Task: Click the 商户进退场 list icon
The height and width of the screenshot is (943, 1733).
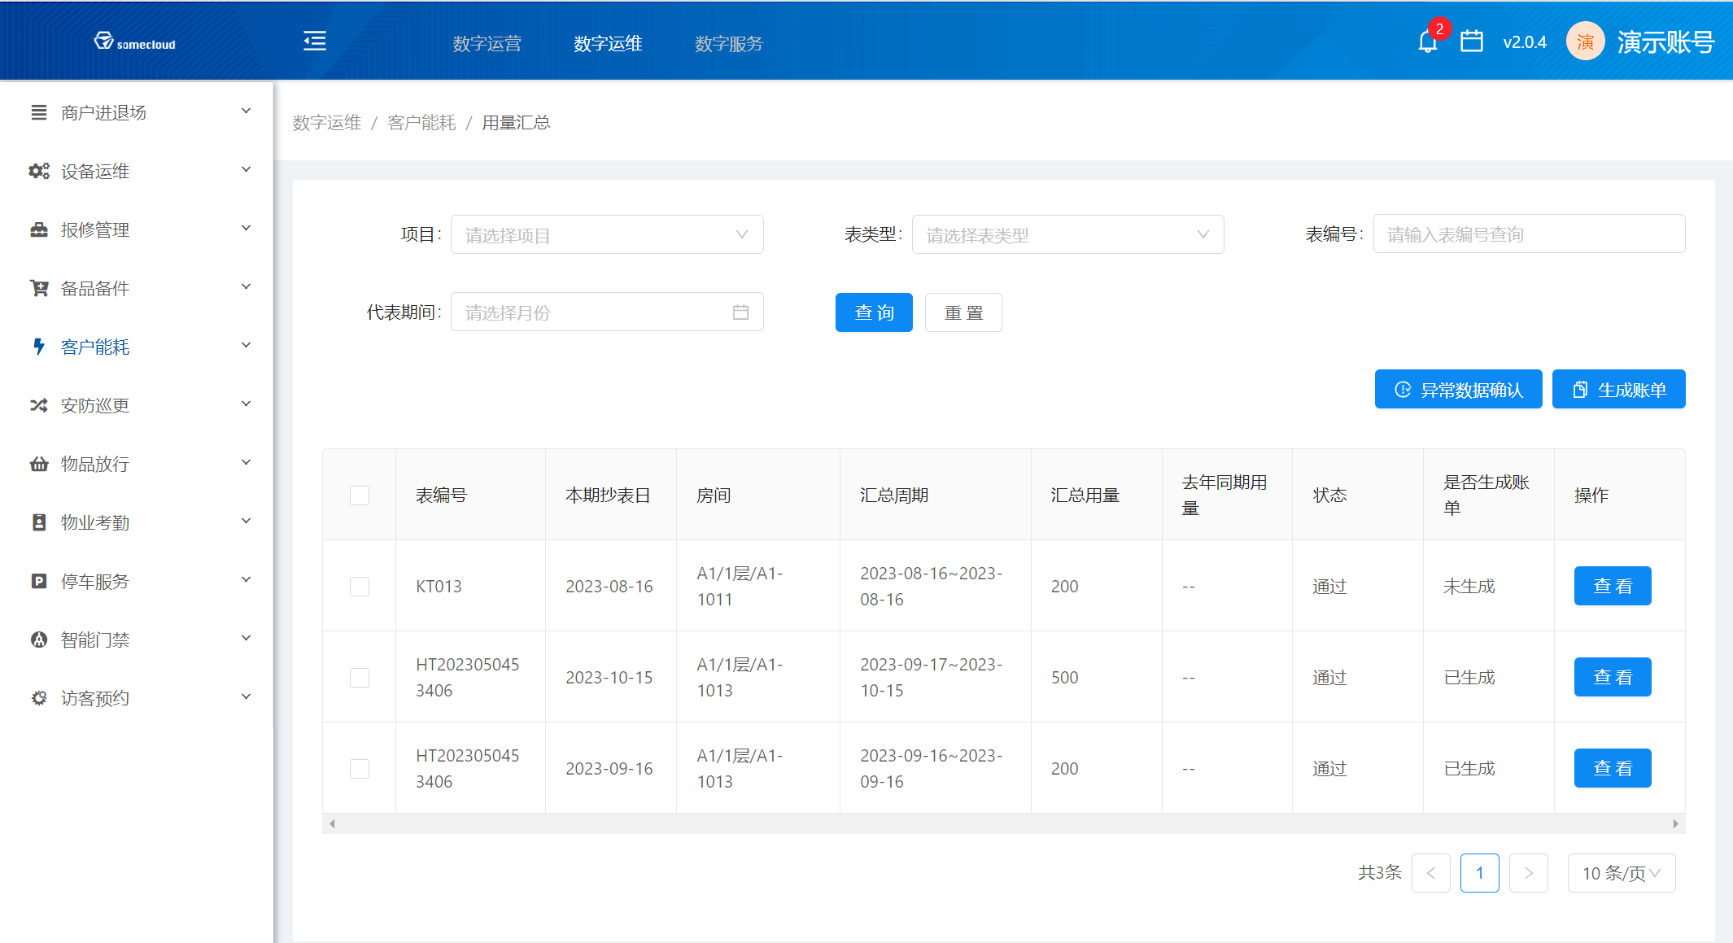Action: coord(38,112)
